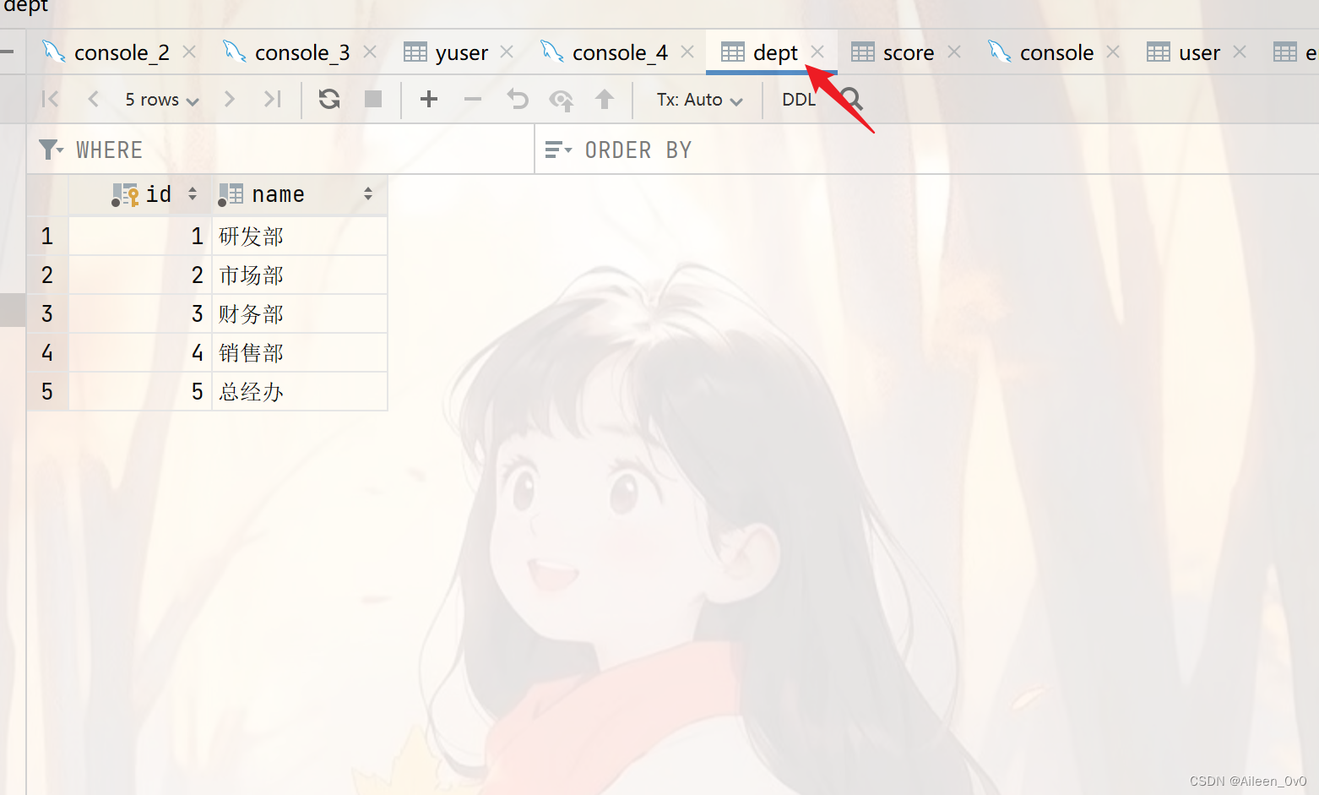Open the Tx: Auto transaction mode dropdown

point(699,100)
